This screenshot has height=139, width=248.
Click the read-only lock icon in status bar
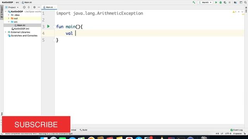click(x=245, y=134)
